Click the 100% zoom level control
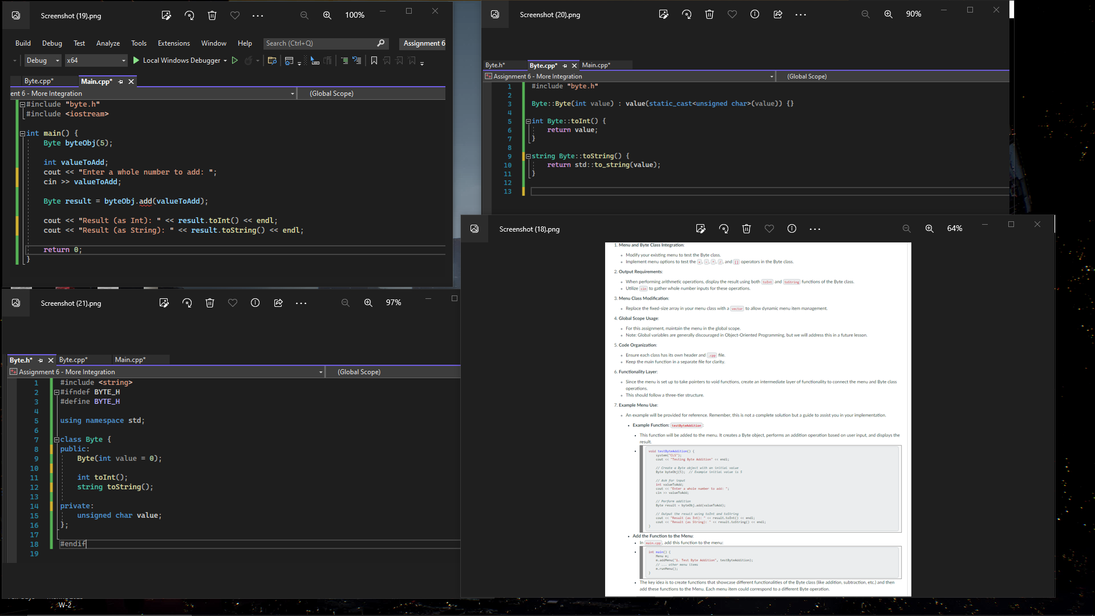Viewport: 1095px width, 616px height. (355, 15)
